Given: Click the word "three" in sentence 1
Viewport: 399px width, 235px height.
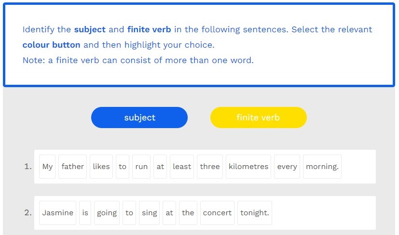Looking at the screenshot, I should point(210,167).
